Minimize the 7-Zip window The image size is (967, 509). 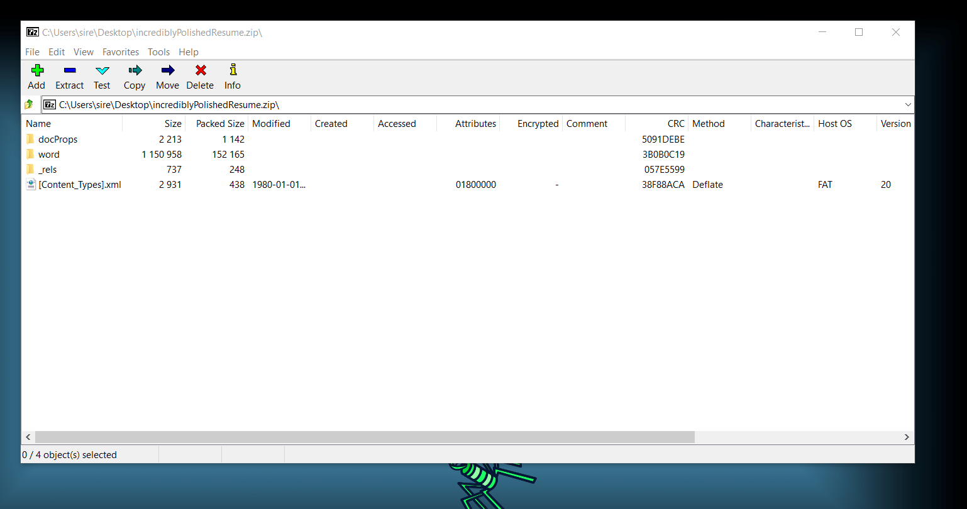(822, 32)
